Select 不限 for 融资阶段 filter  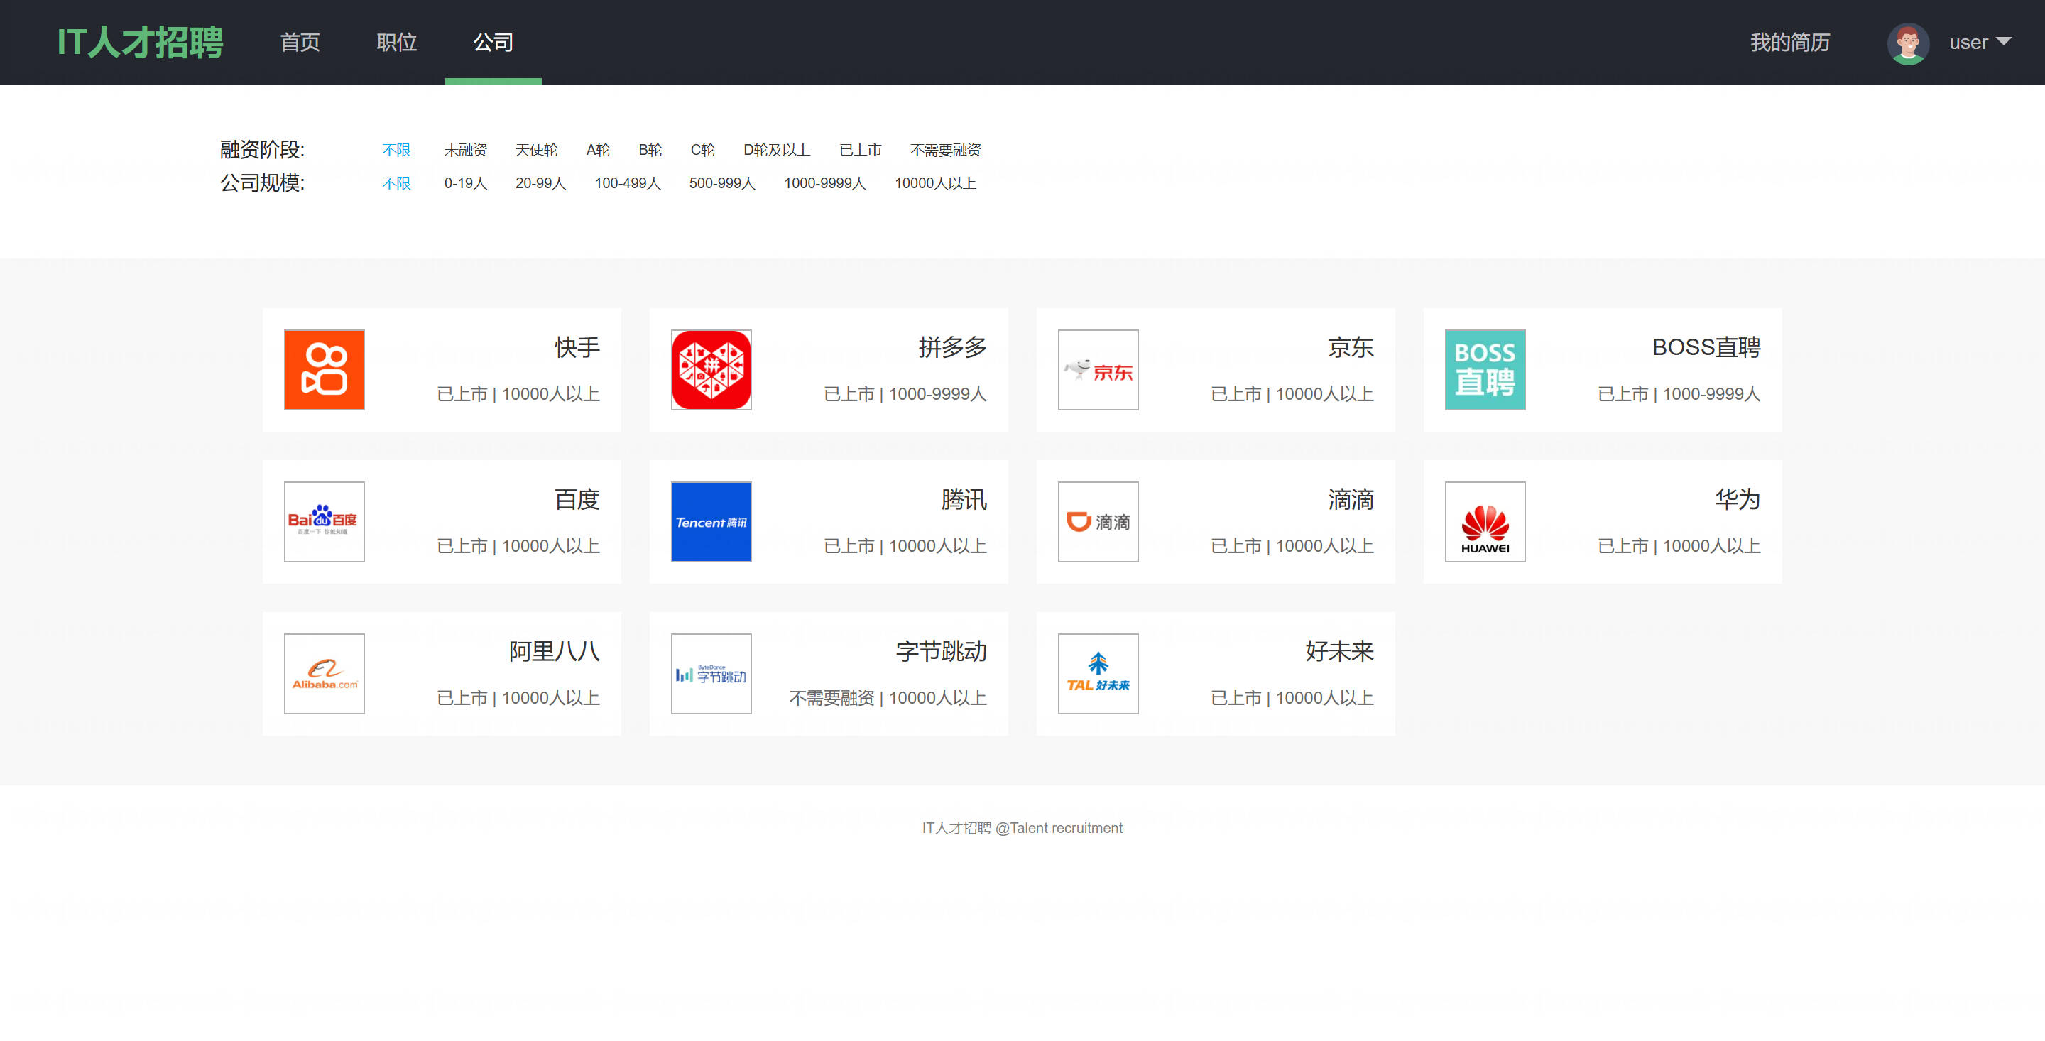pos(396,150)
